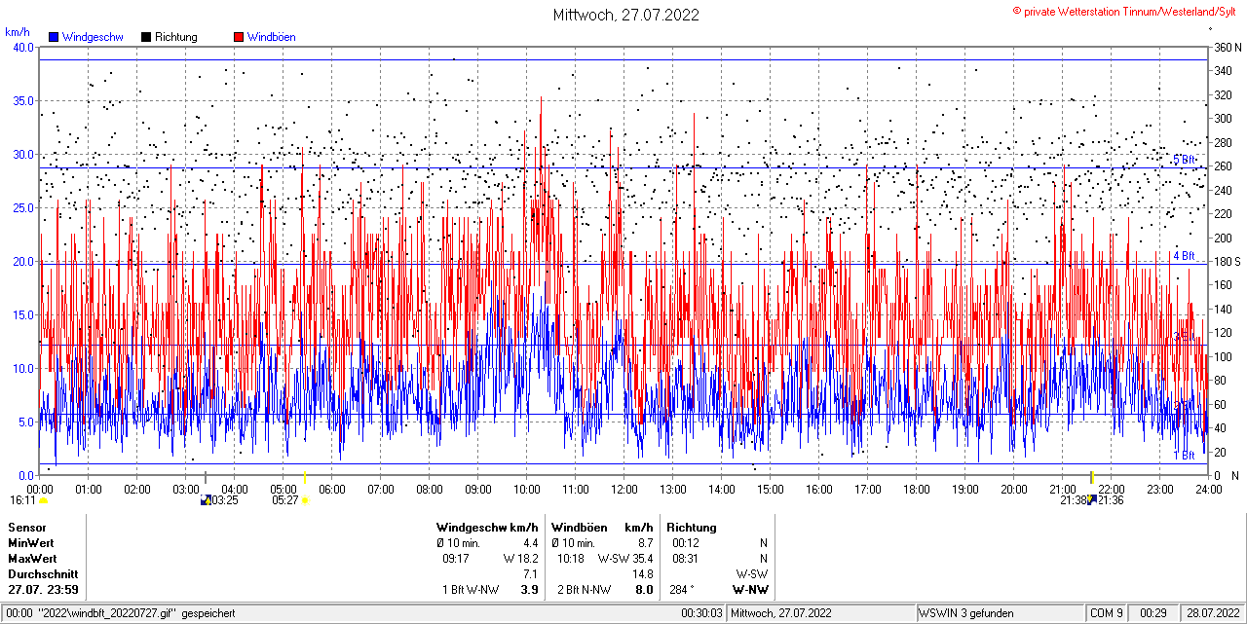Click the sunrise icon next to 05:27
1247x624 pixels.
click(305, 500)
